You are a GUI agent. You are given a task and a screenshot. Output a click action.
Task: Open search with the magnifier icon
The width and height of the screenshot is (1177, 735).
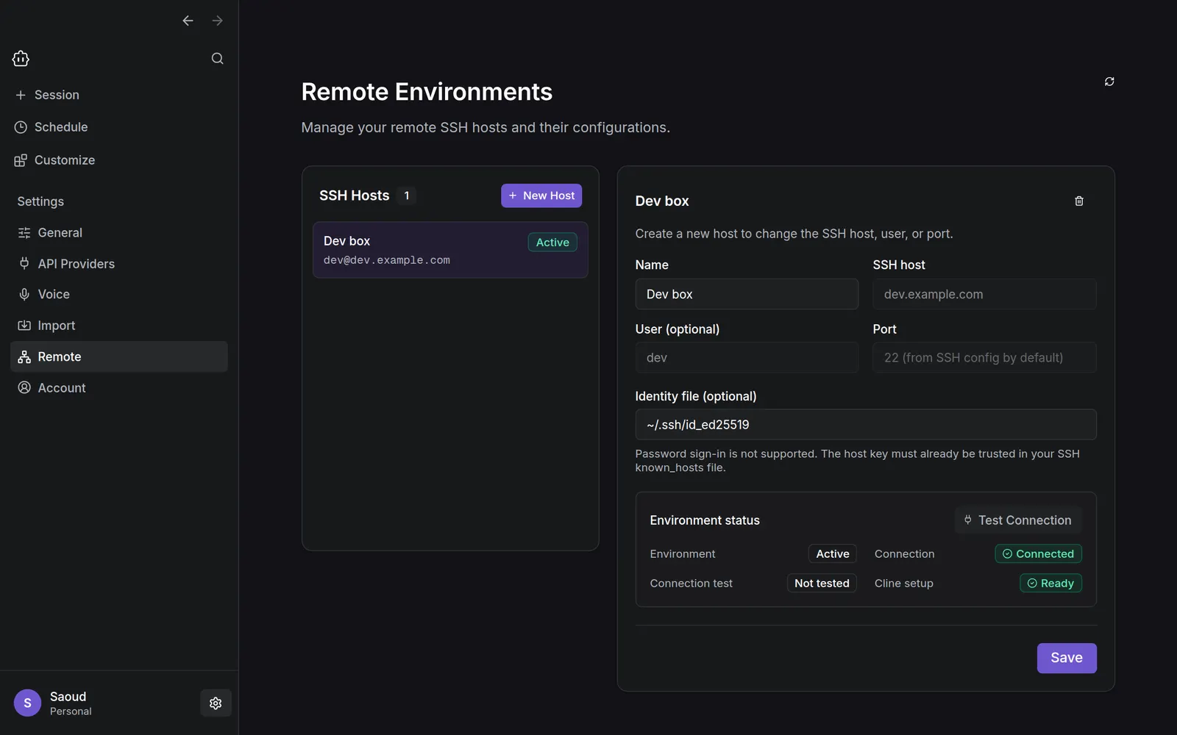click(x=217, y=59)
